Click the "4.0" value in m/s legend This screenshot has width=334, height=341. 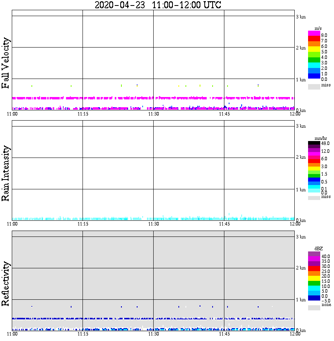(x=324, y=57)
